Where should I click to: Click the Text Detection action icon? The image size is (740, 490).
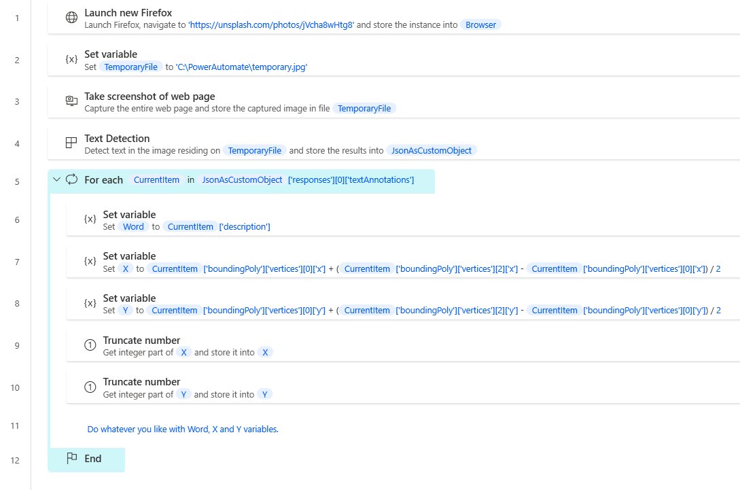[71, 143]
